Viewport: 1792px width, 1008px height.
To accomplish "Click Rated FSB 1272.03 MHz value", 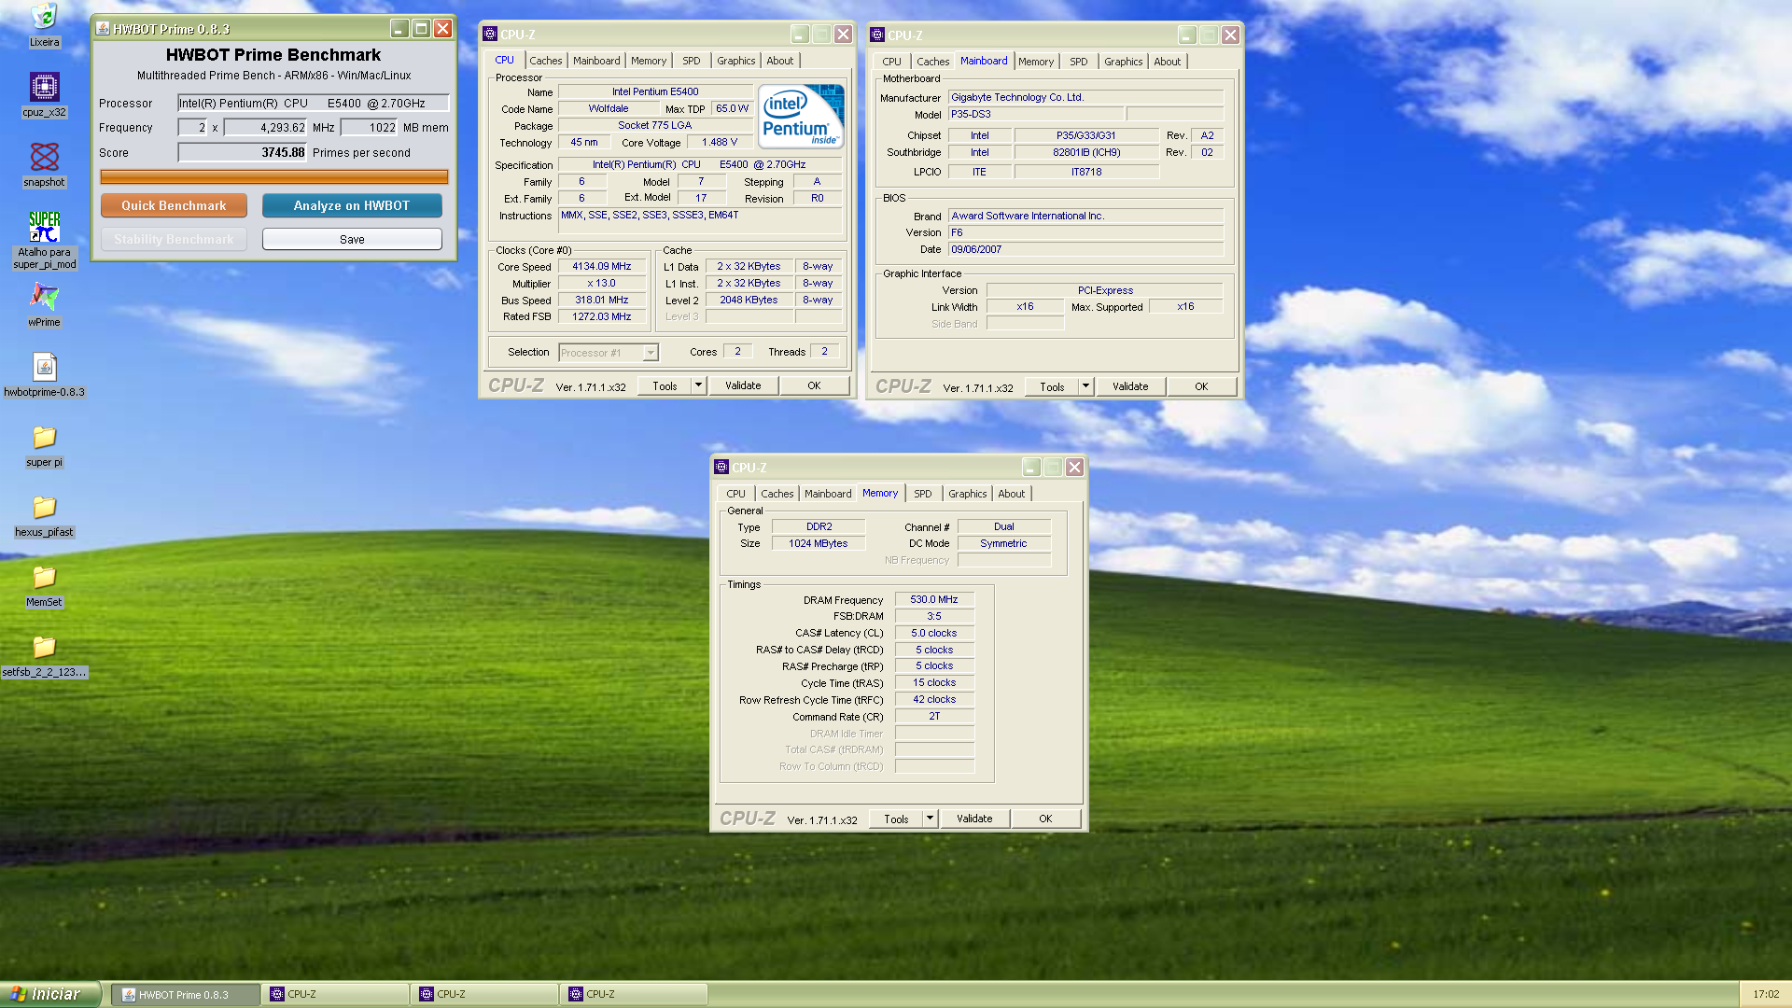I will pos(602,317).
